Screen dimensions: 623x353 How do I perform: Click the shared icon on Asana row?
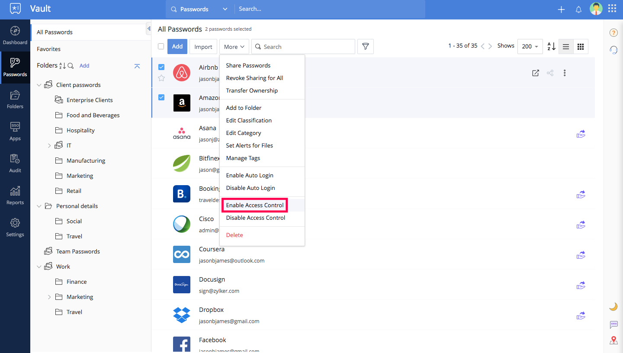pyautogui.click(x=581, y=134)
